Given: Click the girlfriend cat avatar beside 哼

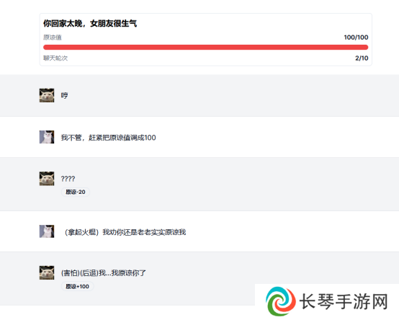Looking at the screenshot, I should pyautogui.click(x=47, y=95).
